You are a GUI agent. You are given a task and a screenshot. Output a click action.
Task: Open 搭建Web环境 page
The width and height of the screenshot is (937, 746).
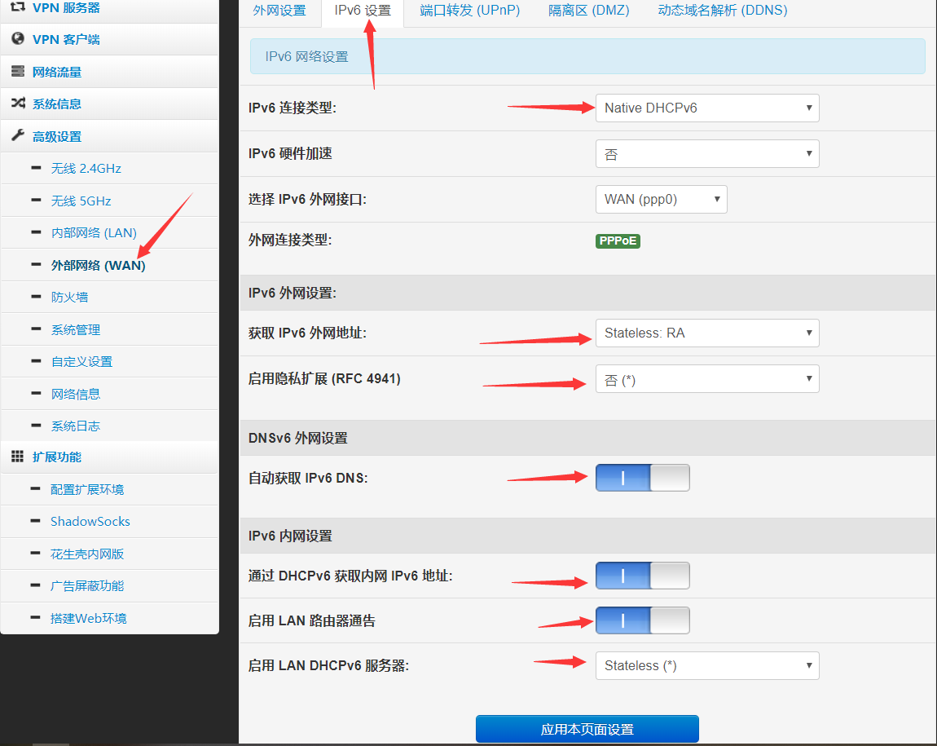pos(89,618)
